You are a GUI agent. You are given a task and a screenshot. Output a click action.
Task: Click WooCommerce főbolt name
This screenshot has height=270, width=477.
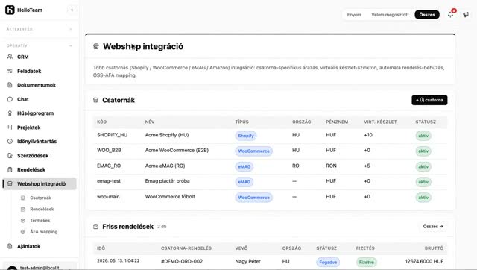coord(170,197)
